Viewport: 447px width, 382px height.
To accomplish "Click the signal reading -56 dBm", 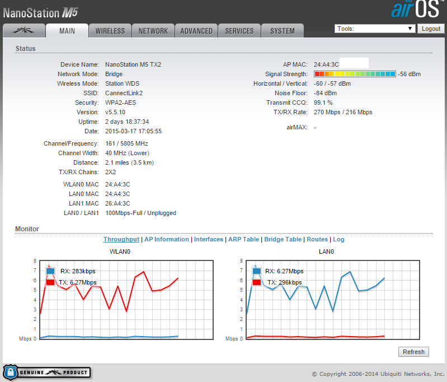I will 409,74.
